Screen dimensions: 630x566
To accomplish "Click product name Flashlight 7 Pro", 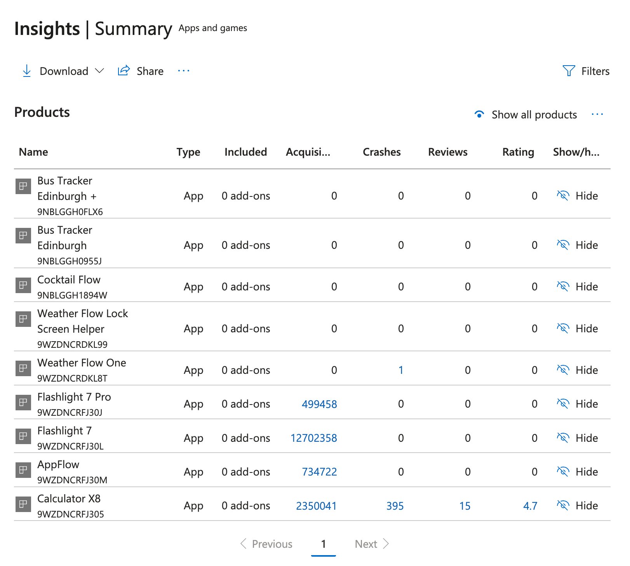I will (x=74, y=397).
